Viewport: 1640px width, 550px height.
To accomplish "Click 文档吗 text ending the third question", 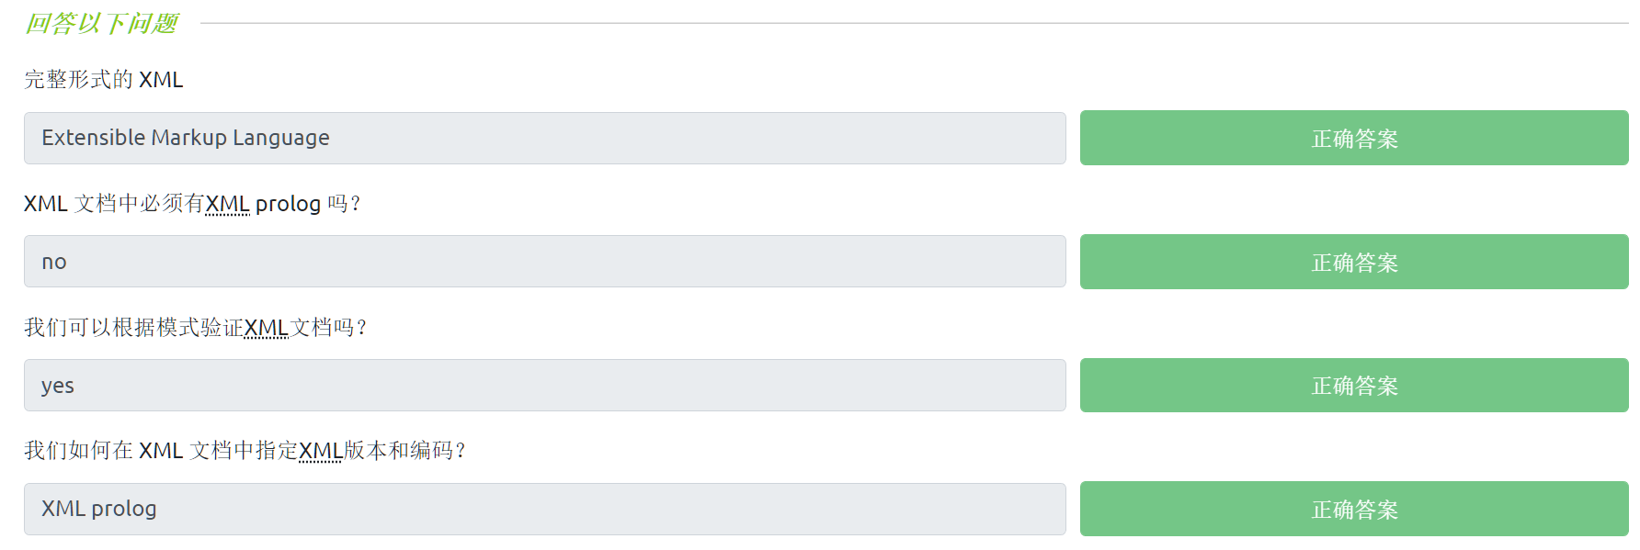I will [x=323, y=328].
